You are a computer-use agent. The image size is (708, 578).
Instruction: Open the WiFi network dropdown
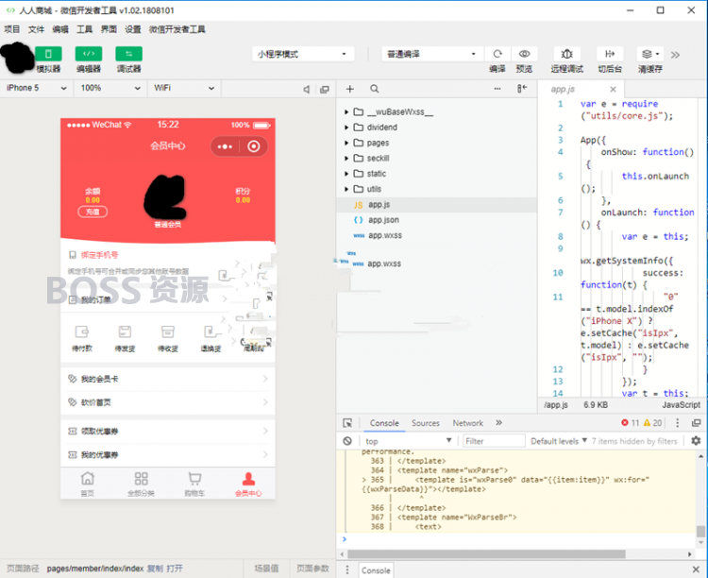pos(184,88)
